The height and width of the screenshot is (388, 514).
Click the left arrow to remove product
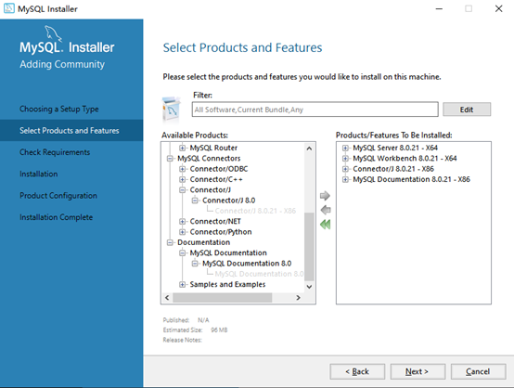(325, 210)
